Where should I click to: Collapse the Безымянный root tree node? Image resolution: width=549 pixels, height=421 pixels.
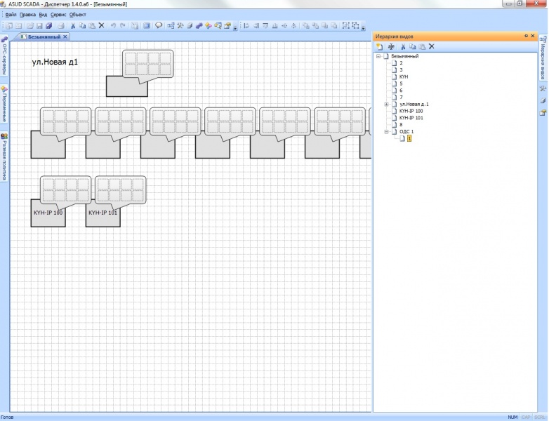coord(379,56)
